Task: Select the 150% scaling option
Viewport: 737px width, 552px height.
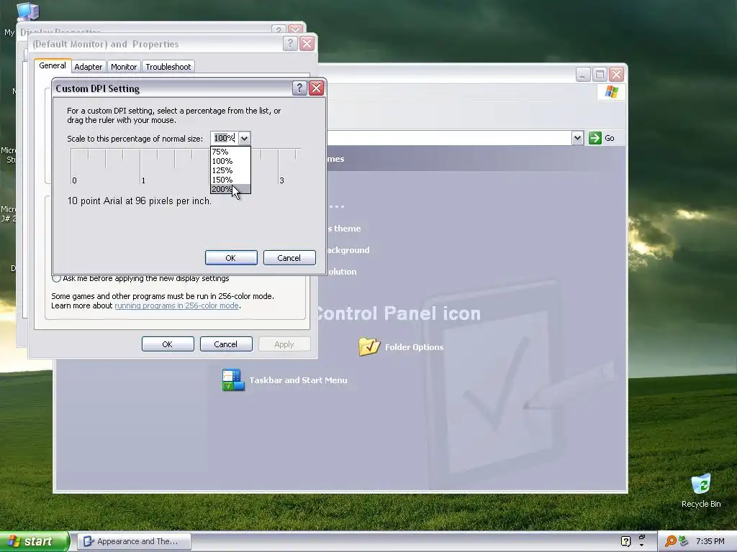Action: 230,180
